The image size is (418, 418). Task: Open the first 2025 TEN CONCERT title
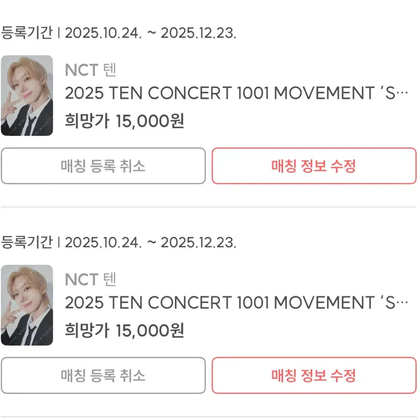coord(230,94)
